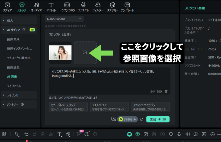This screenshot has width=221, height=142.
Task: Select 動画生成 in the sidebar
Action: pyautogui.click(x=13, y=39)
